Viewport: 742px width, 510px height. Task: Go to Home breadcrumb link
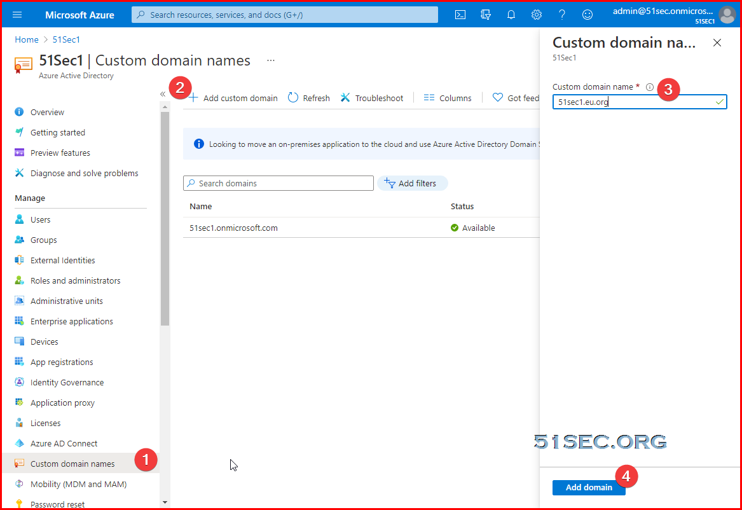(x=27, y=39)
